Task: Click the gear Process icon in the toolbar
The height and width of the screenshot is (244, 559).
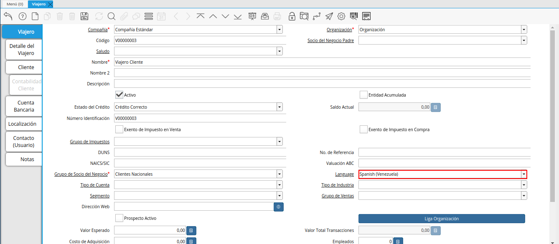Action: pos(341,16)
